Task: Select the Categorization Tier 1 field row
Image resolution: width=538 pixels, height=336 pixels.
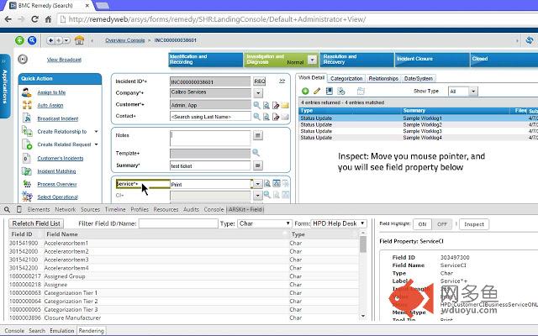Action: 183,293
